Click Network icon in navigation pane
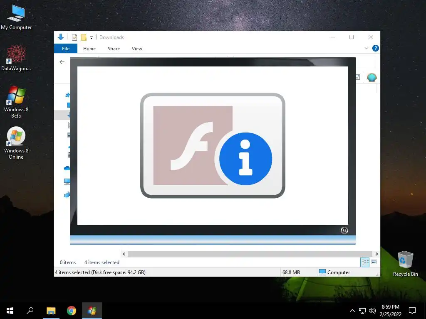Screen dimensions: 426x319 (67, 195)
